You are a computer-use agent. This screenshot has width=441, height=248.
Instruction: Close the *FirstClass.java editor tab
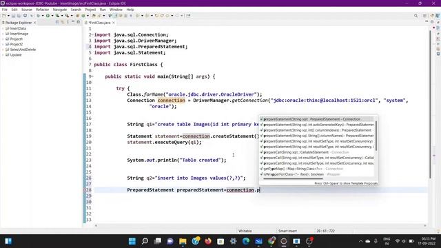tap(114, 23)
